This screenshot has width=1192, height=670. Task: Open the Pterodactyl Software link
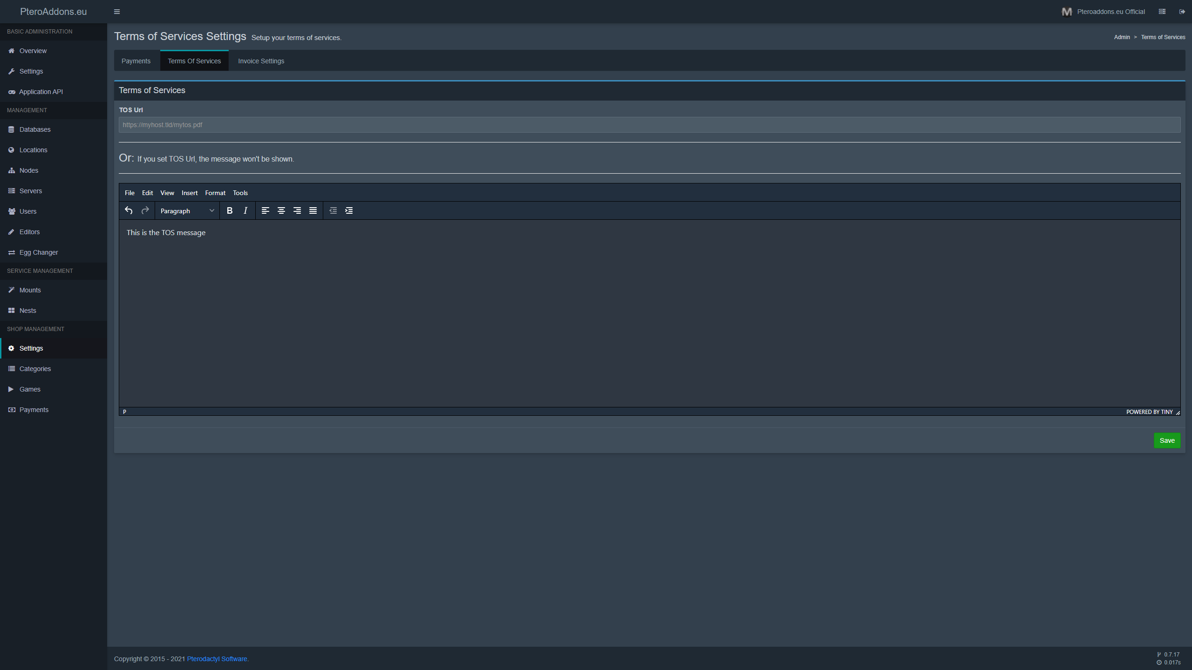coord(217,659)
